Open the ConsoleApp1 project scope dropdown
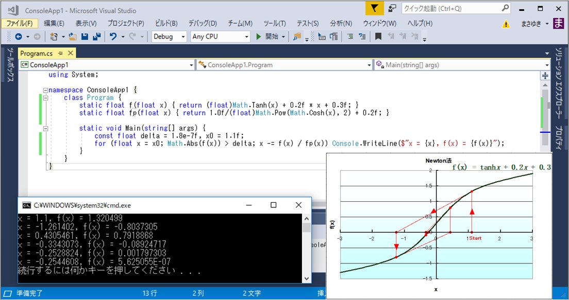Image resolution: width=569 pixels, height=300 pixels. (x=107, y=65)
